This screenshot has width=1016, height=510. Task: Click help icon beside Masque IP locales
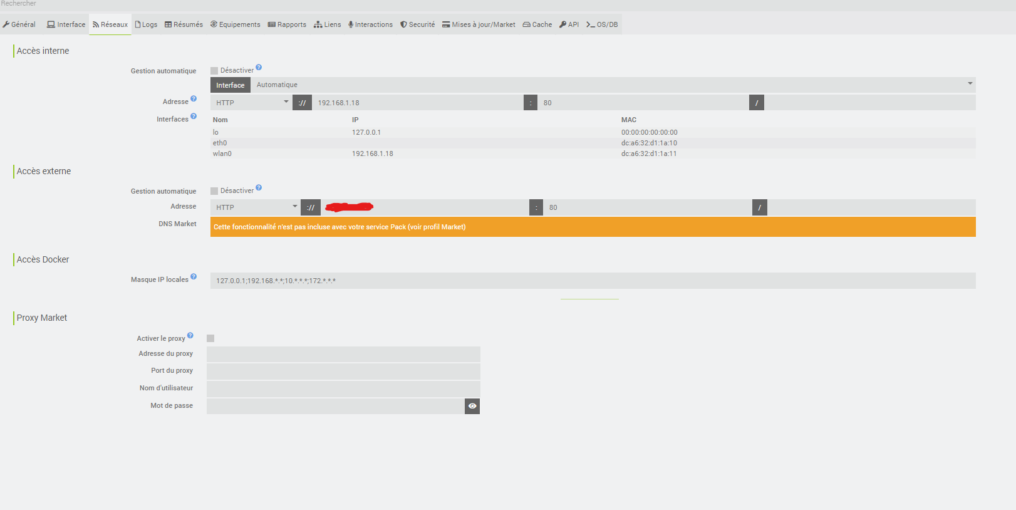(194, 276)
